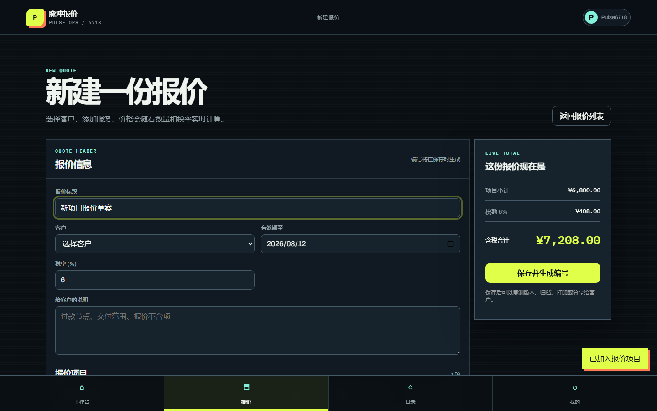Switch to the 目录 tab
This screenshot has height=411, width=657.
pyautogui.click(x=411, y=394)
